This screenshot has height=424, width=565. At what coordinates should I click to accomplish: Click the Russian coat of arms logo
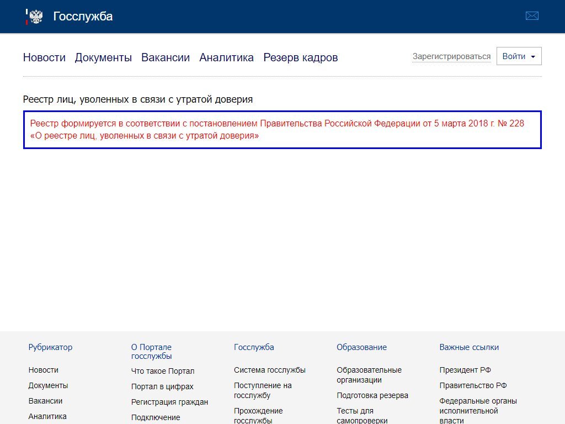pos(35,17)
